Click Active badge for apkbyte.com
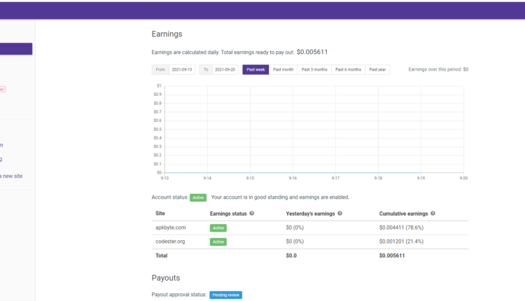525x301 pixels. pyautogui.click(x=218, y=227)
